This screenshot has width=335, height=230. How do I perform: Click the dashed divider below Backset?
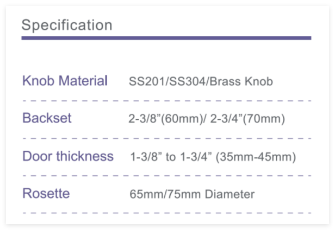pos(166,138)
